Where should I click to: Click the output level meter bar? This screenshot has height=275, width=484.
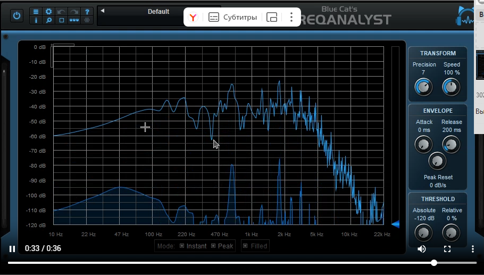[x=395, y=136]
